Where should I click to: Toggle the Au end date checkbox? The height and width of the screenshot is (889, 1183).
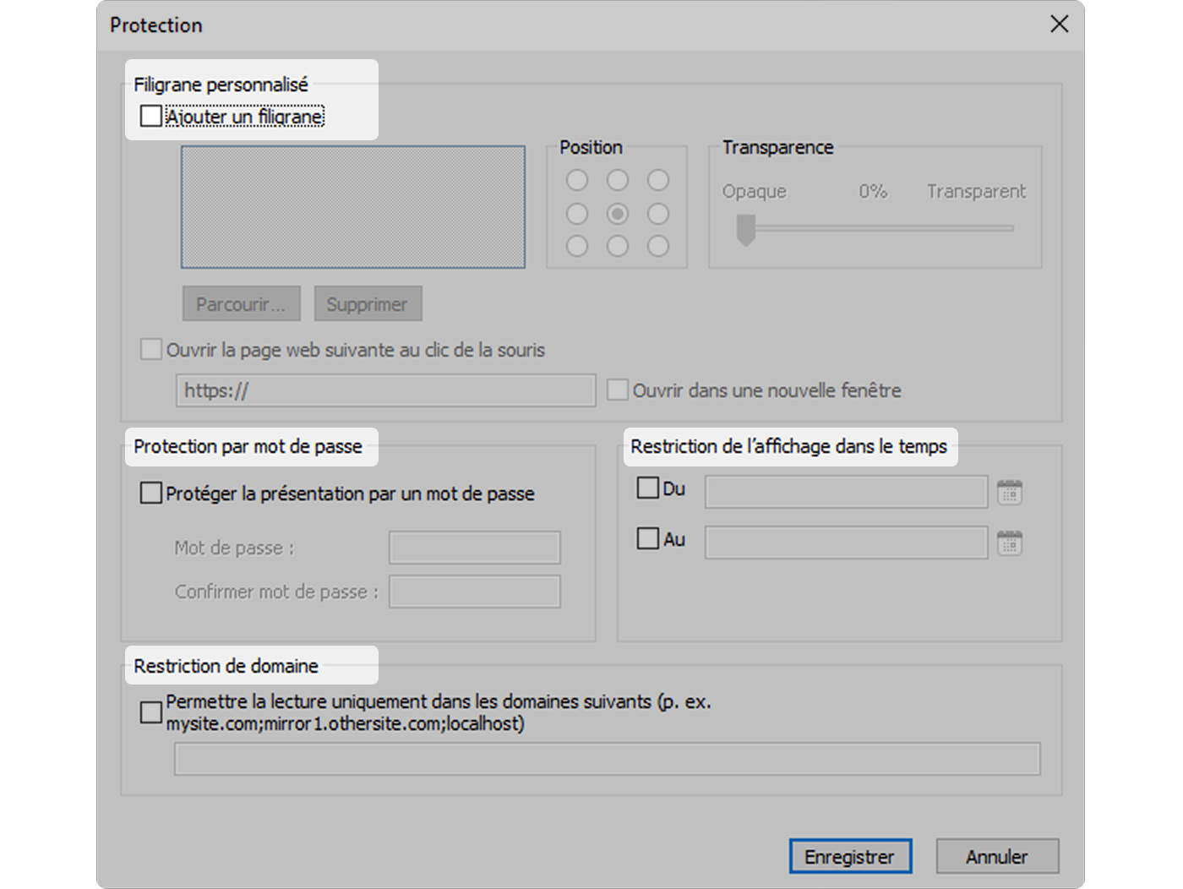pos(648,539)
